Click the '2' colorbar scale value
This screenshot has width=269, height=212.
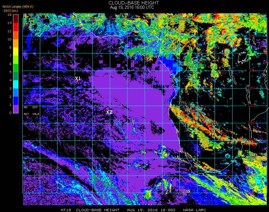point(10,97)
